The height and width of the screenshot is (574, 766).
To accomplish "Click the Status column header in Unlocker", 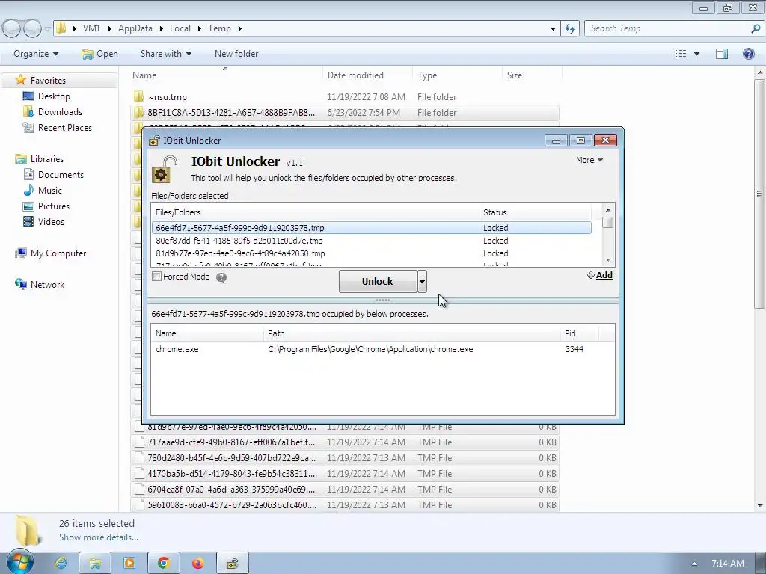I will pyautogui.click(x=535, y=212).
